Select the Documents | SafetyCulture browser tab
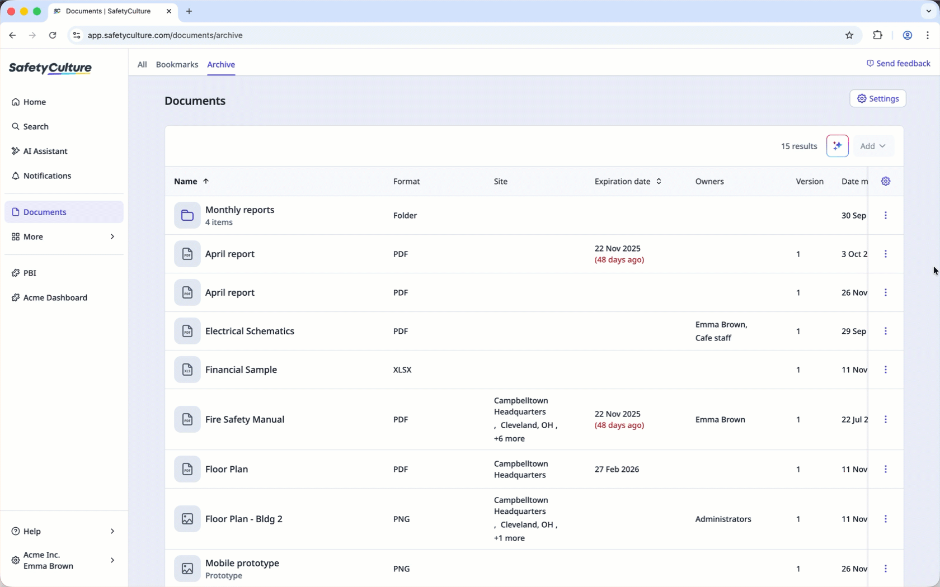Image resolution: width=940 pixels, height=587 pixels. click(x=113, y=11)
